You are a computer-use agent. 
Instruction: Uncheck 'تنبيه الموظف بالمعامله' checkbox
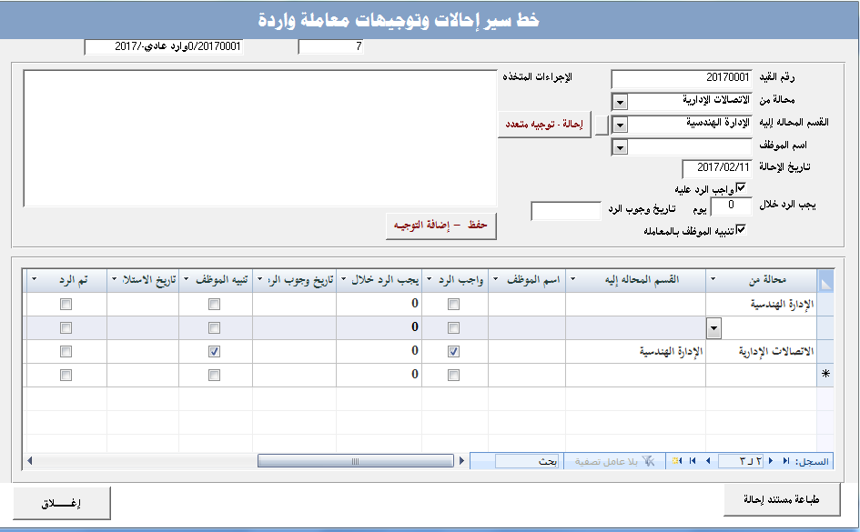click(x=741, y=230)
